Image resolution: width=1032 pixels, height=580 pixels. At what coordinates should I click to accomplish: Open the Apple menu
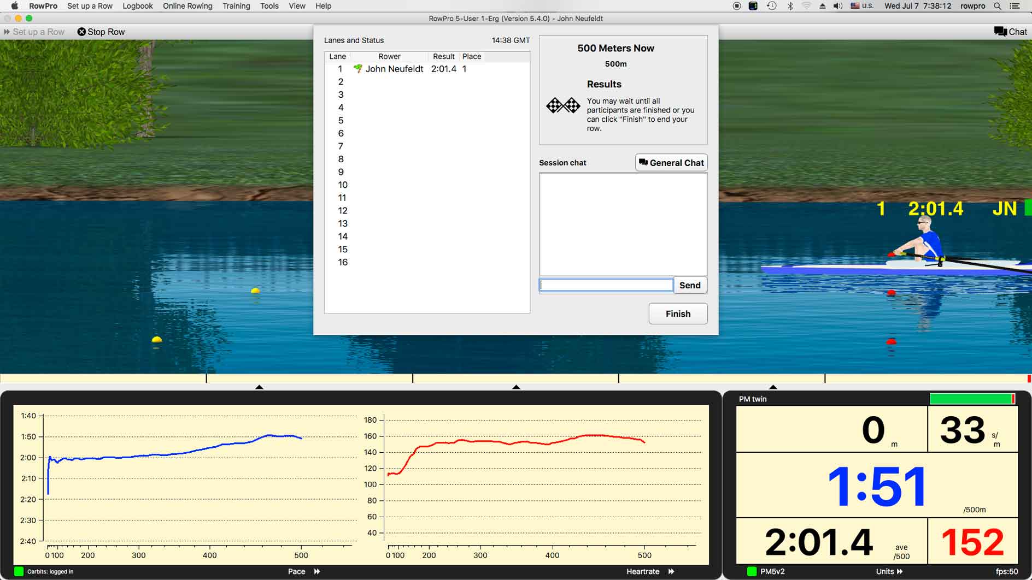[x=15, y=6]
